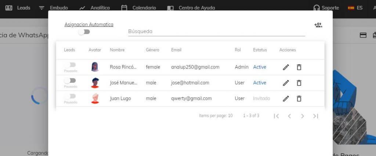Toggle Asignacion Automatica switch
Screen dimensions: 376x156
(84, 32)
